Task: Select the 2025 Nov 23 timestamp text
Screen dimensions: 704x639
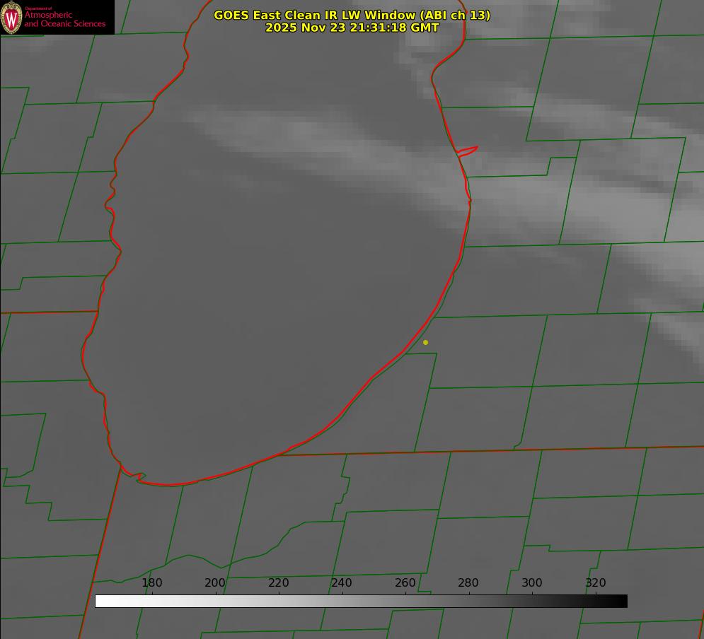Action: tap(352, 28)
